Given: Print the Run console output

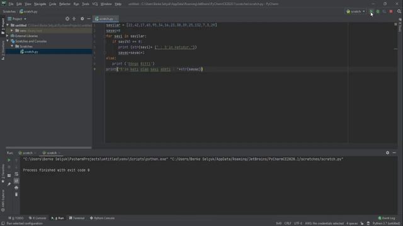Looking at the screenshot, I should click(x=16, y=188).
